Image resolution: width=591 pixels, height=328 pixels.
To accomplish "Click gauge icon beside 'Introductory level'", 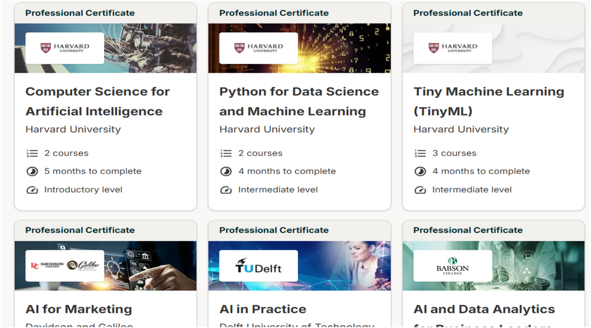I will (x=32, y=190).
